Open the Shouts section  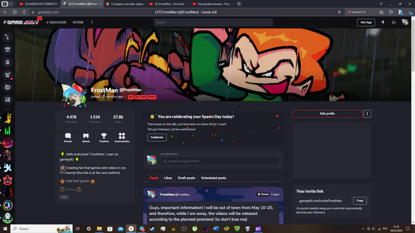(x=68, y=138)
